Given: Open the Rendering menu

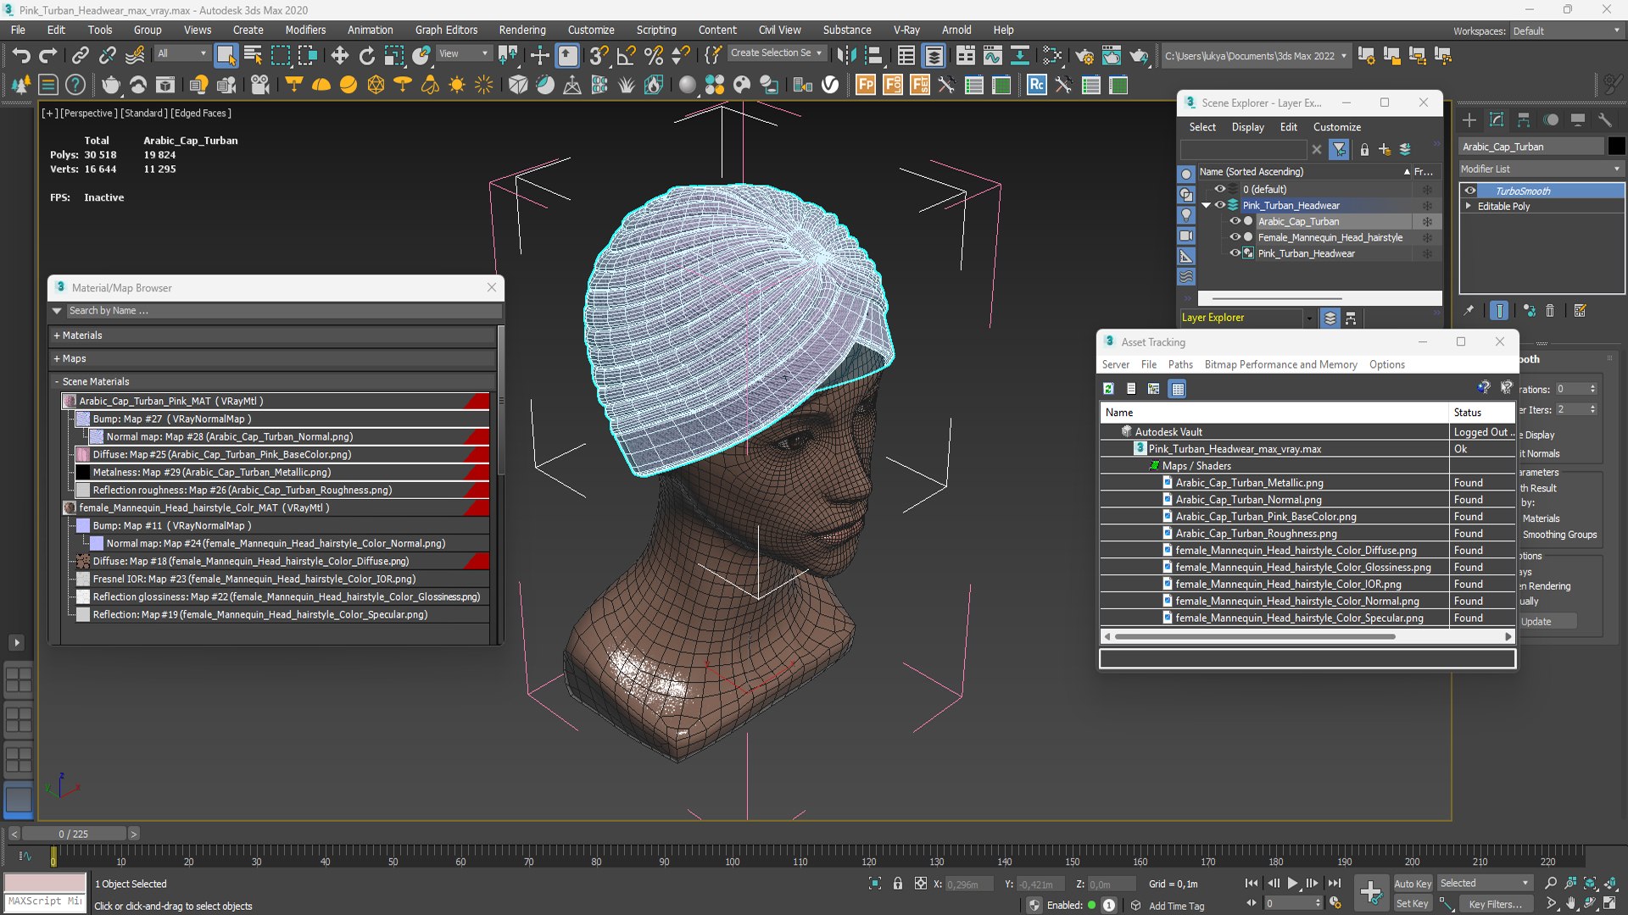Looking at the screenshot, I should (x=522, y=30).
